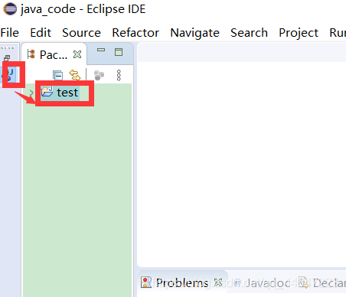
Task: Open the Package Explorer View Menu dots
Action: [119, 75]
